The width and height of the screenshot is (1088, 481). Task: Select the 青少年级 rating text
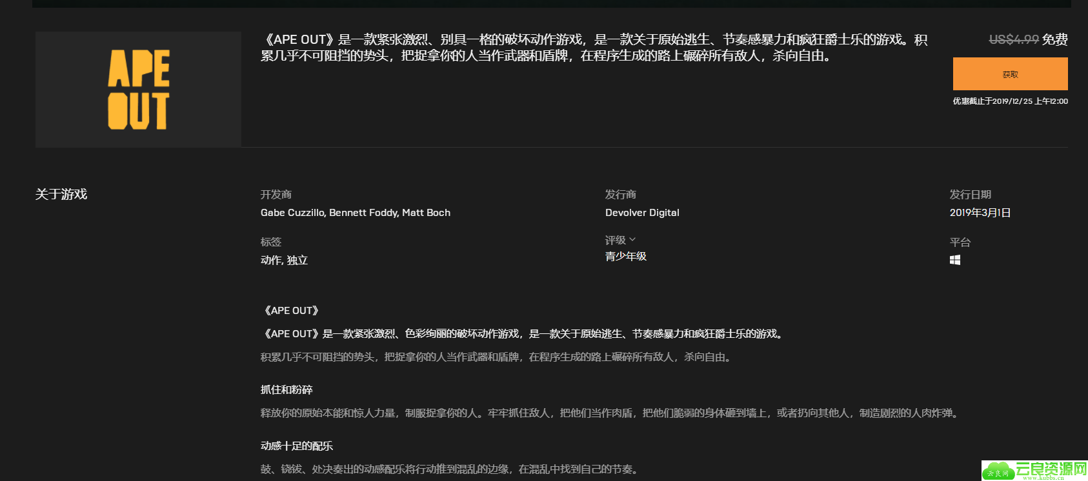click(626, 257)
